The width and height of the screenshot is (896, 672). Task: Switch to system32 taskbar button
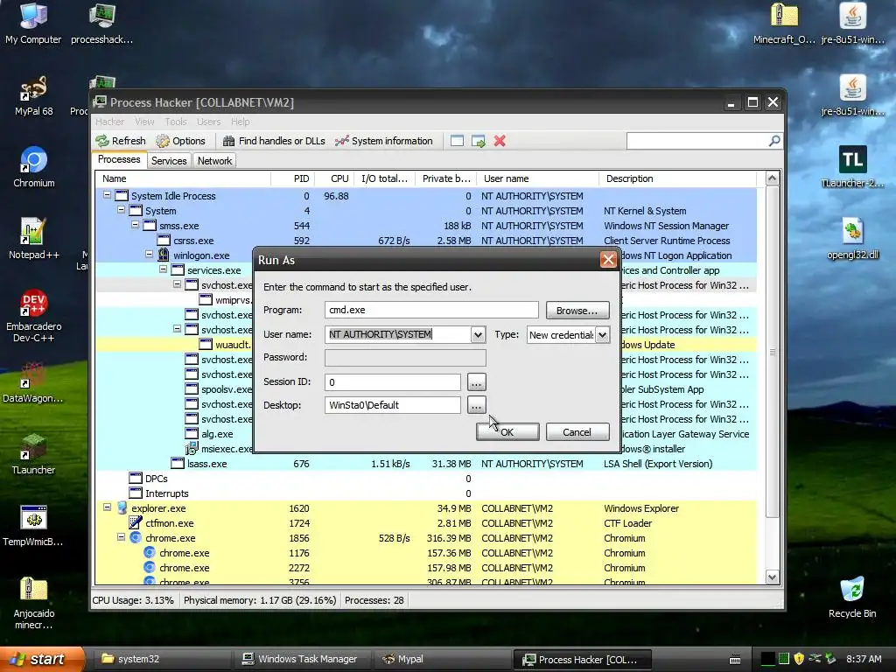pos(162,660)
